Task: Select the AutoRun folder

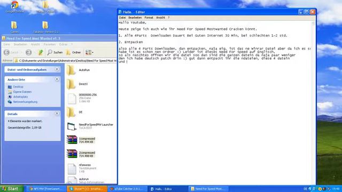Action: coord(78,70)
